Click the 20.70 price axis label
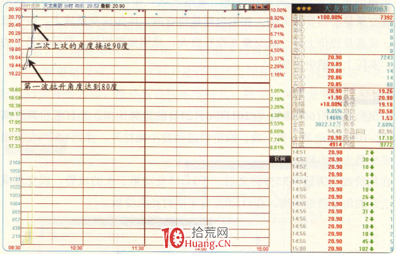This screenshot has width=396, height=254. coord(15,17)
